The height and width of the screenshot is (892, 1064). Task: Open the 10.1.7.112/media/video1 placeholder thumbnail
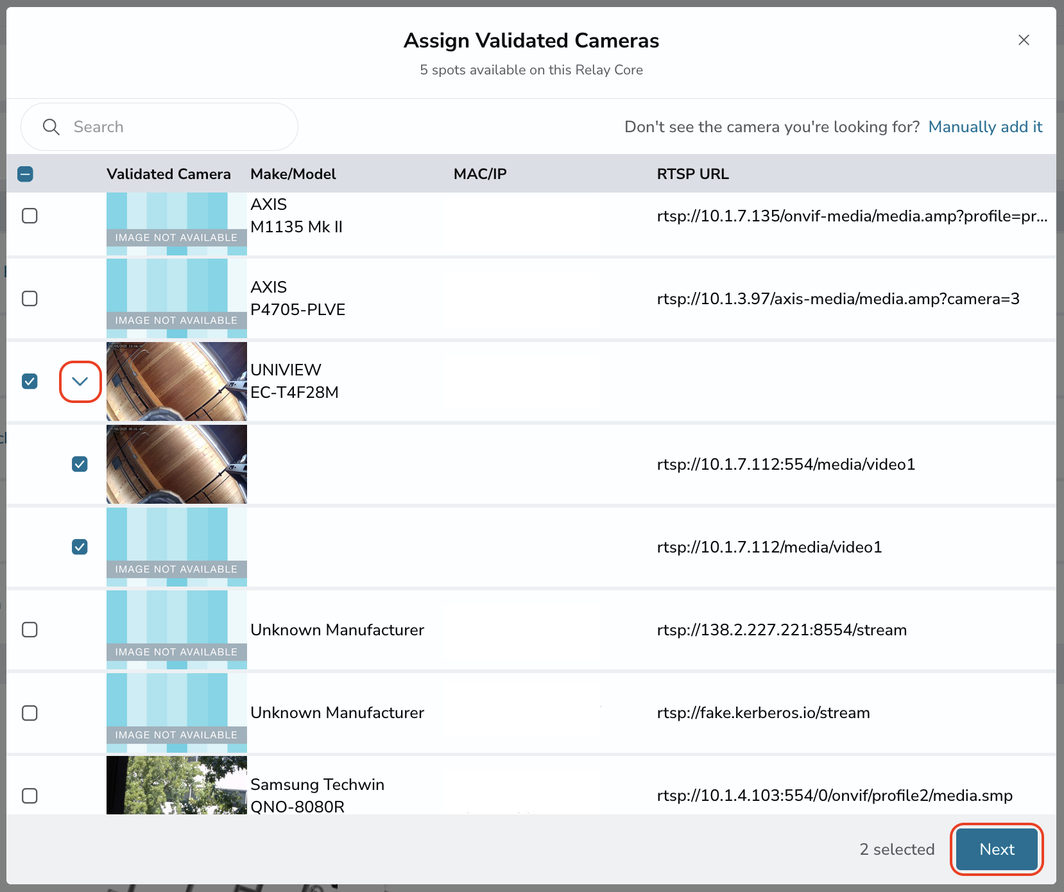[x=176, y=547]
